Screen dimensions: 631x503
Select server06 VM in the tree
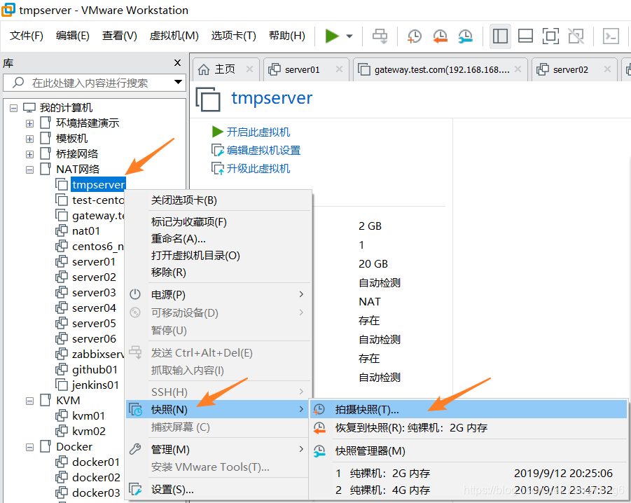(x=94, y=339)
